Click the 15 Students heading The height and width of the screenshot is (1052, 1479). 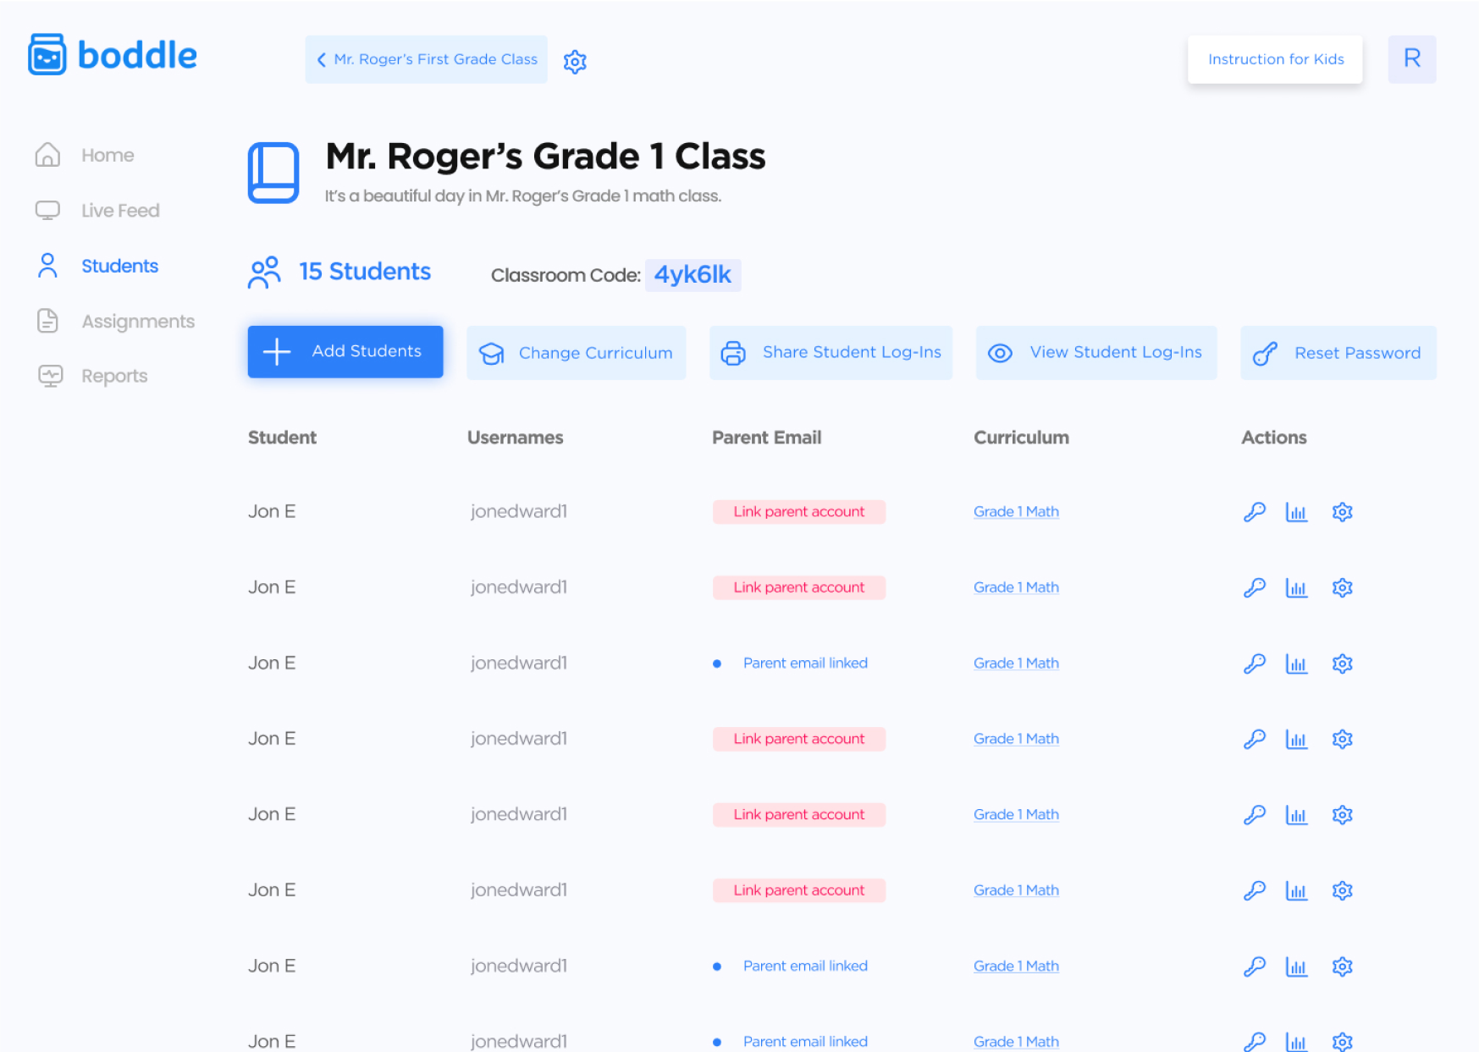click(x=365, y=272)
